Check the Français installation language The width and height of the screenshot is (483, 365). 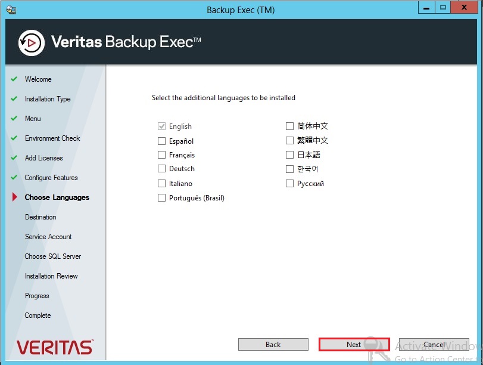click(x=161, y=154)
